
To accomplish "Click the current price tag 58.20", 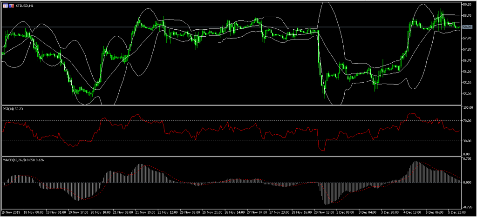I will [x=467, y=27].
